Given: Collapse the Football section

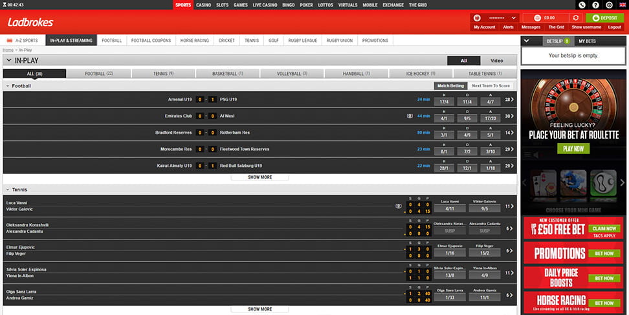Looking at the screenshot, I should pos(8,86).
